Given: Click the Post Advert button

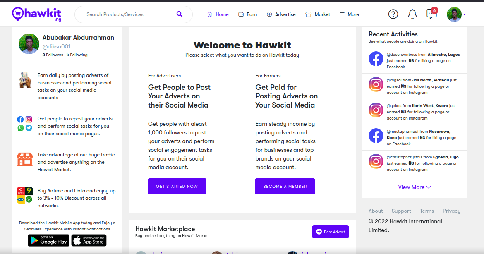Looking at the screenshot, I should click(330, 232).
